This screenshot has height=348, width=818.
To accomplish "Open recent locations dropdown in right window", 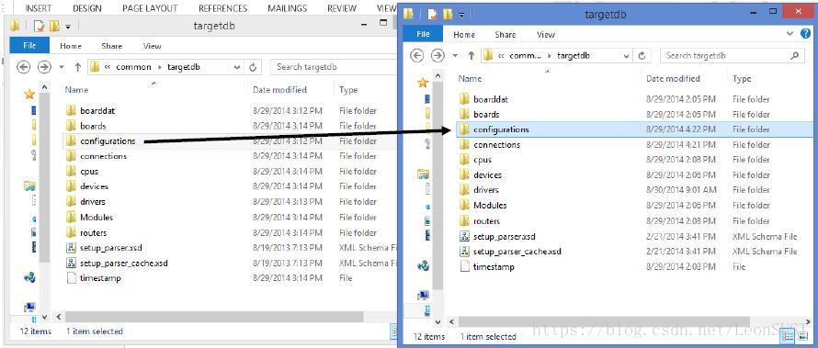I will (455, 56).
